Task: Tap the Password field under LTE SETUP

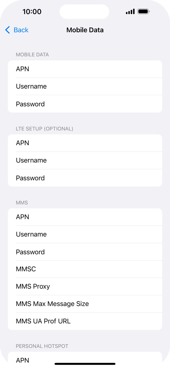Action: 85,178
